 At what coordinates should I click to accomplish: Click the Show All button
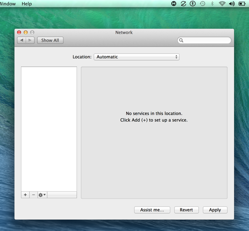click(50, 40)
